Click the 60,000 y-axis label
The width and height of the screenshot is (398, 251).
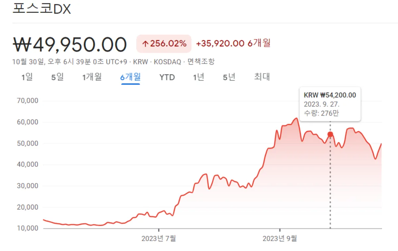point(27,122)
